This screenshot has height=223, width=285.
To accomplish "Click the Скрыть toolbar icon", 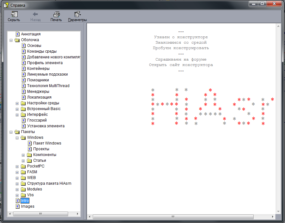I will (x=14, y=14).
